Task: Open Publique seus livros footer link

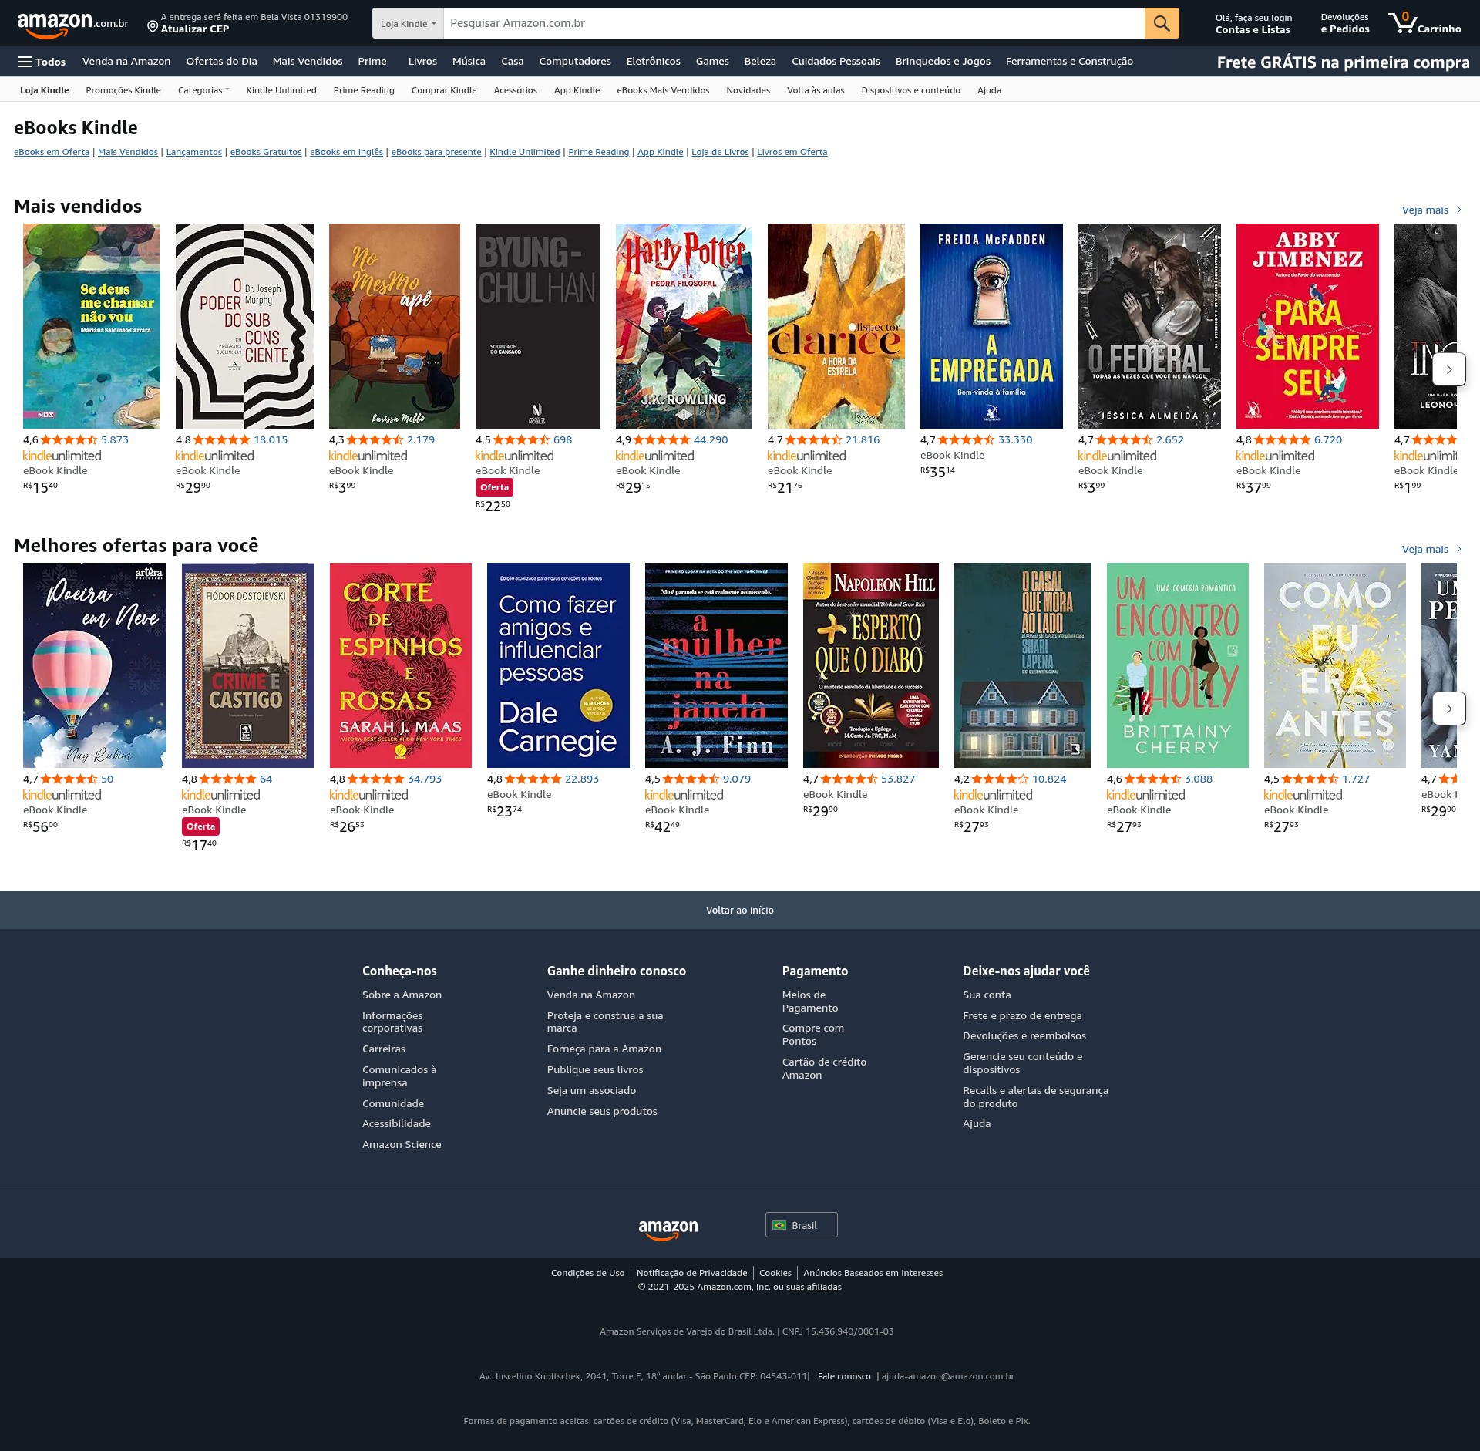Action: pos(595,1070)
